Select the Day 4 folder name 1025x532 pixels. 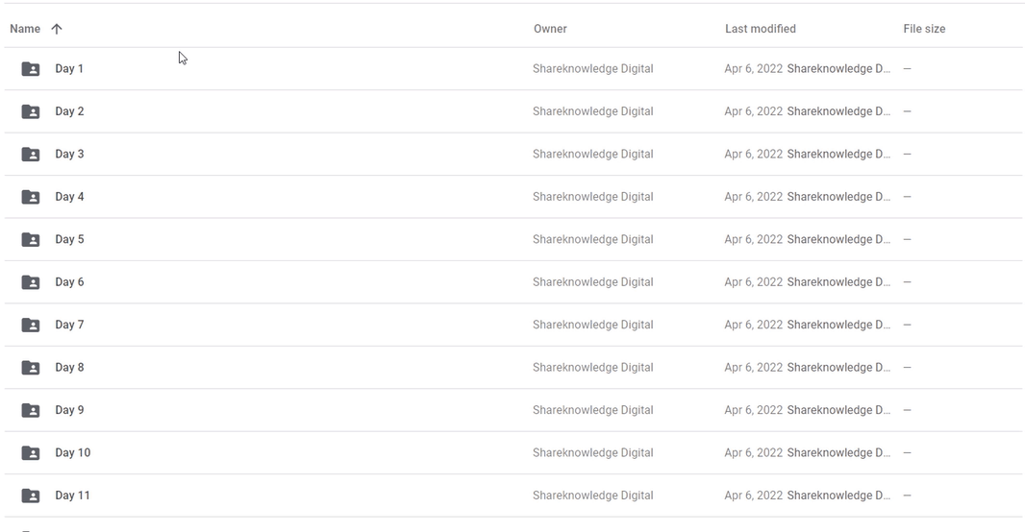(69, 197)
